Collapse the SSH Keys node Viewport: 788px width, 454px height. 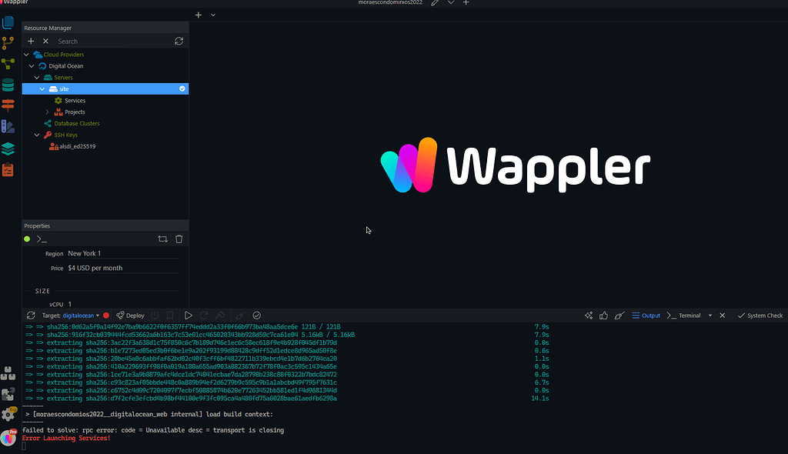(x=37, y=135)
